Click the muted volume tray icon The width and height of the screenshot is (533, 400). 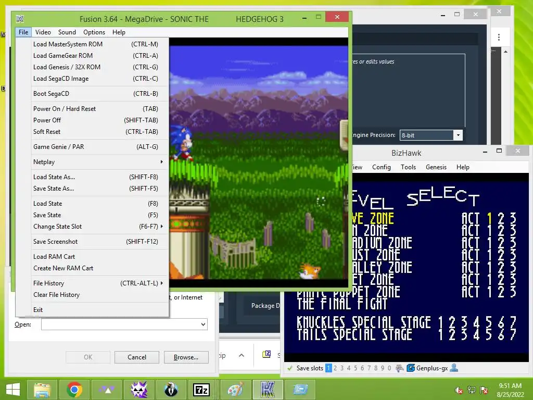pyautogui.click(x=459, y=390)
